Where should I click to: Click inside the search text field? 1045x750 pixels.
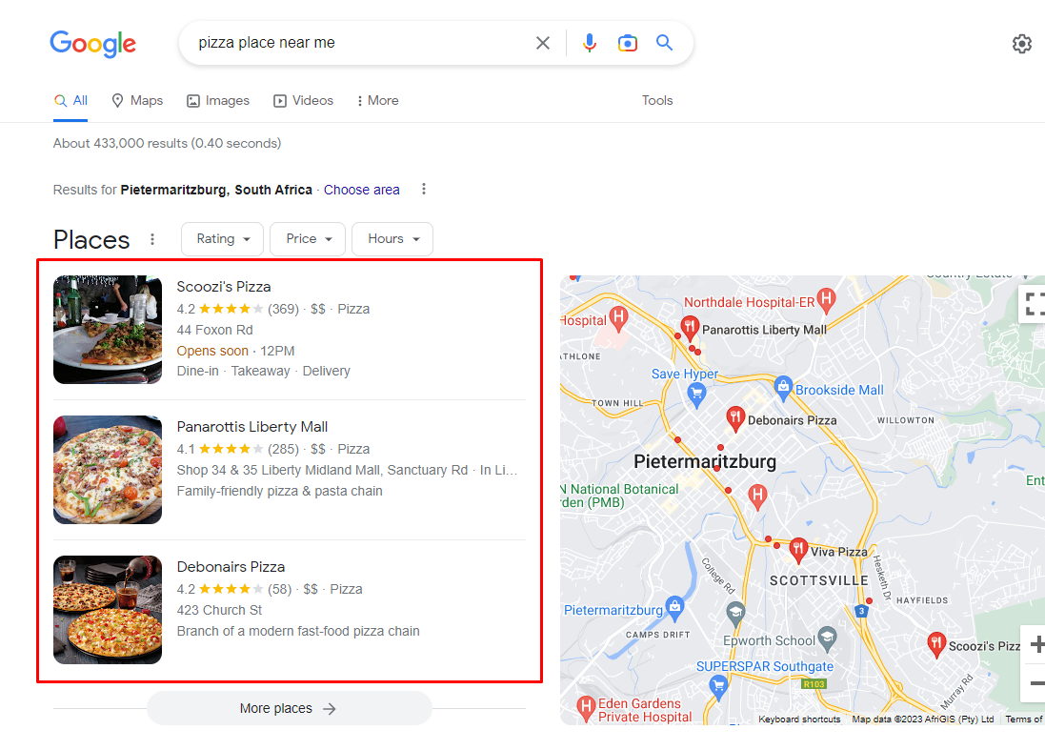click(x=360, y=43)
